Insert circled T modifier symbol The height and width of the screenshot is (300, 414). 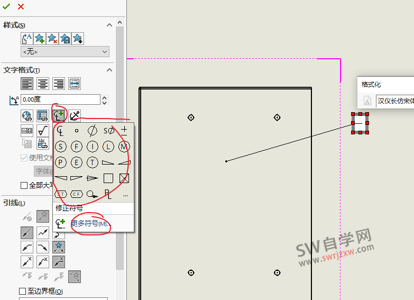(93, 162)
